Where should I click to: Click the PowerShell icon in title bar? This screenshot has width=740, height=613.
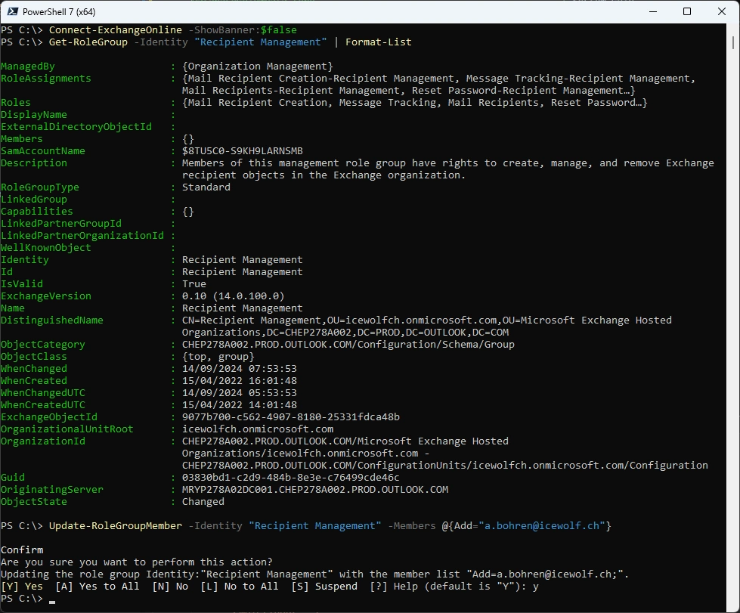click(x=10, y=11)
